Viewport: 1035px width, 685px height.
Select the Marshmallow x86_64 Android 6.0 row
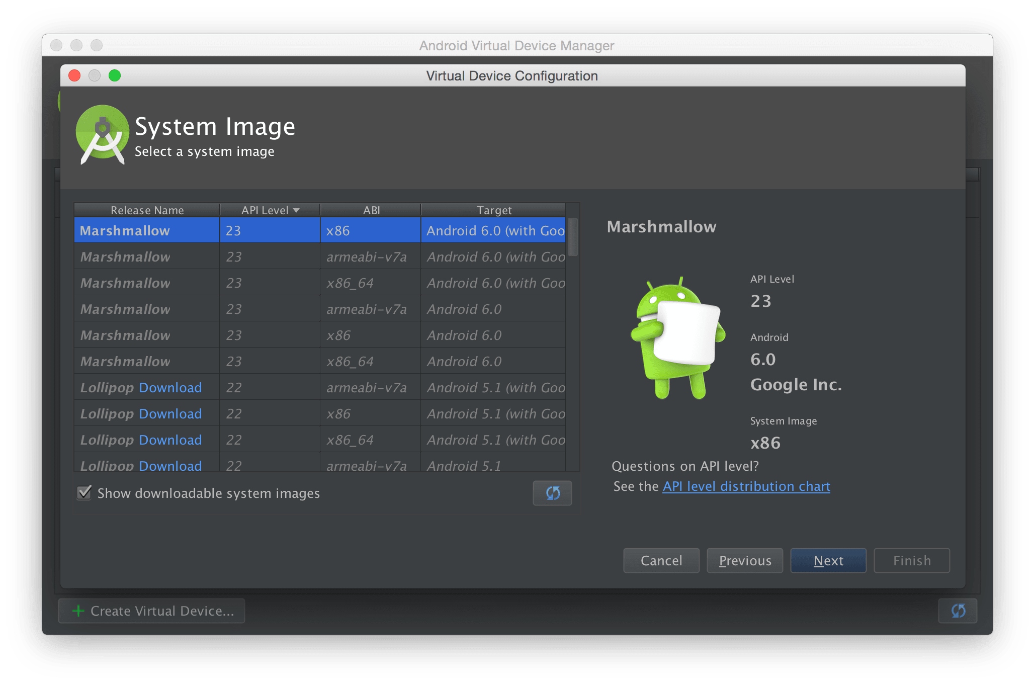322,361
